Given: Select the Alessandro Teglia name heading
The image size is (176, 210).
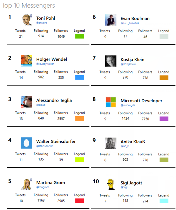Looking at the screenshot, I should [x=54, y=100].
